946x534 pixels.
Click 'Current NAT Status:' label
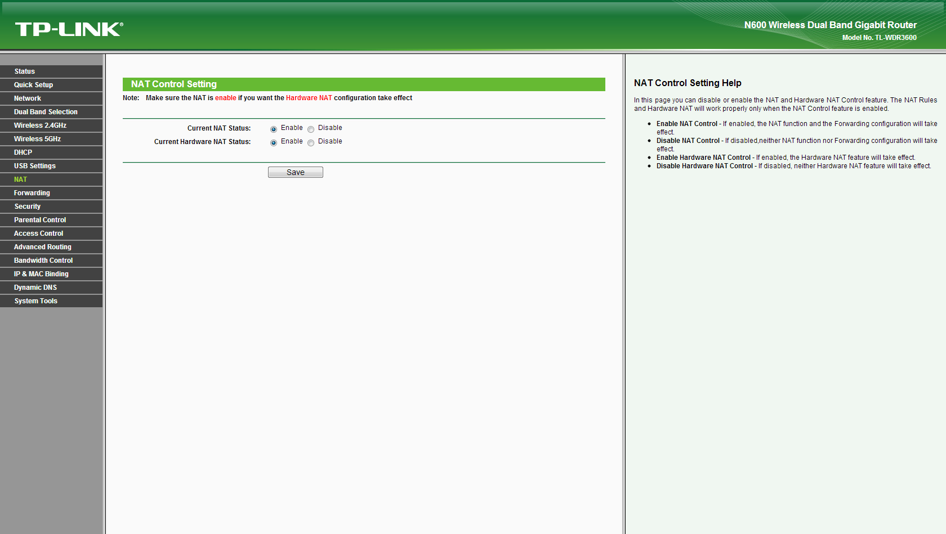(219, 128)
